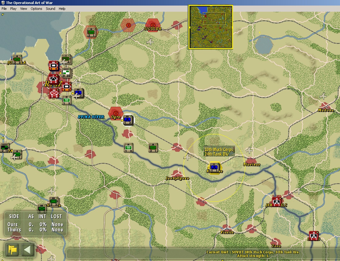Viewport: 340px width, 261px height.
Task: Open the File menu
Action: point(4,9)
